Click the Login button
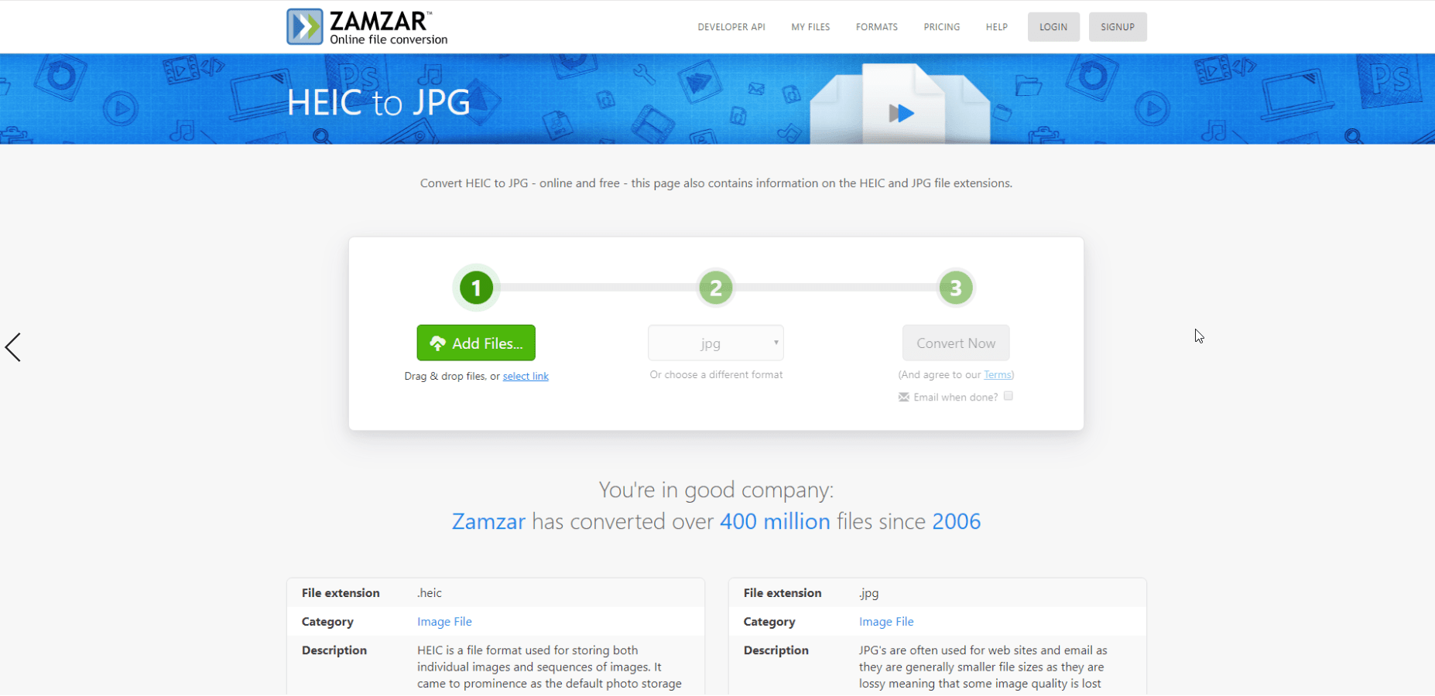 click(1053, 27)
